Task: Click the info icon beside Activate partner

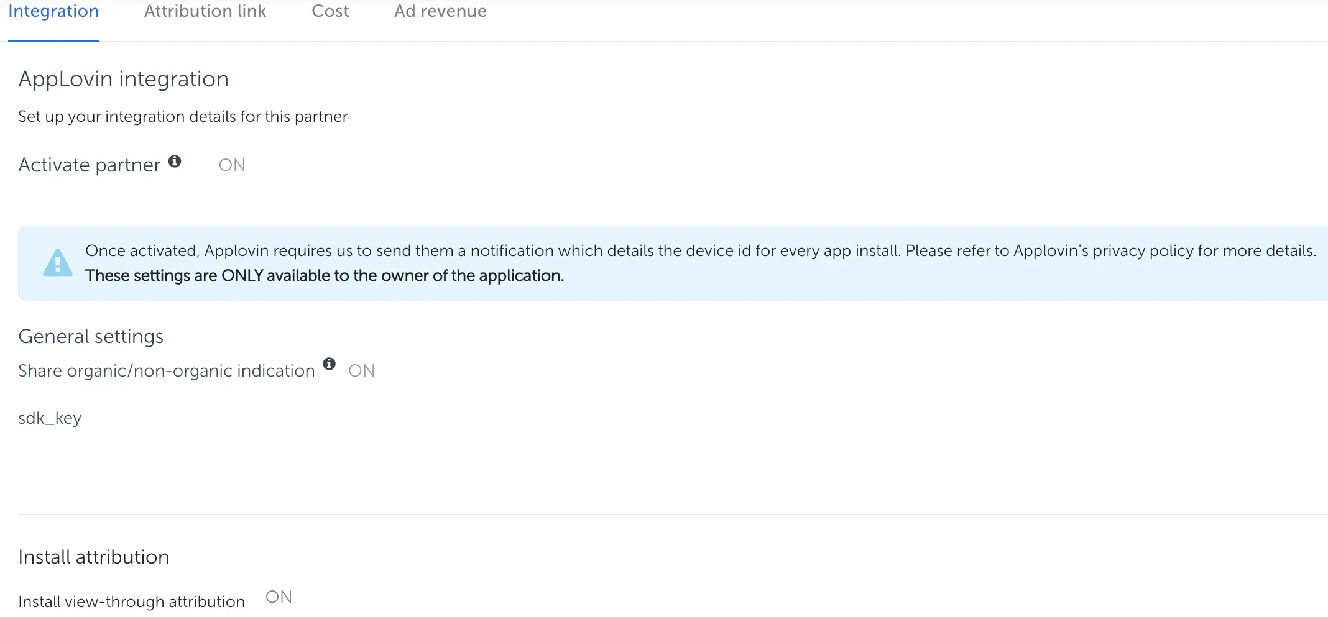Action: (x=175, y=161)
